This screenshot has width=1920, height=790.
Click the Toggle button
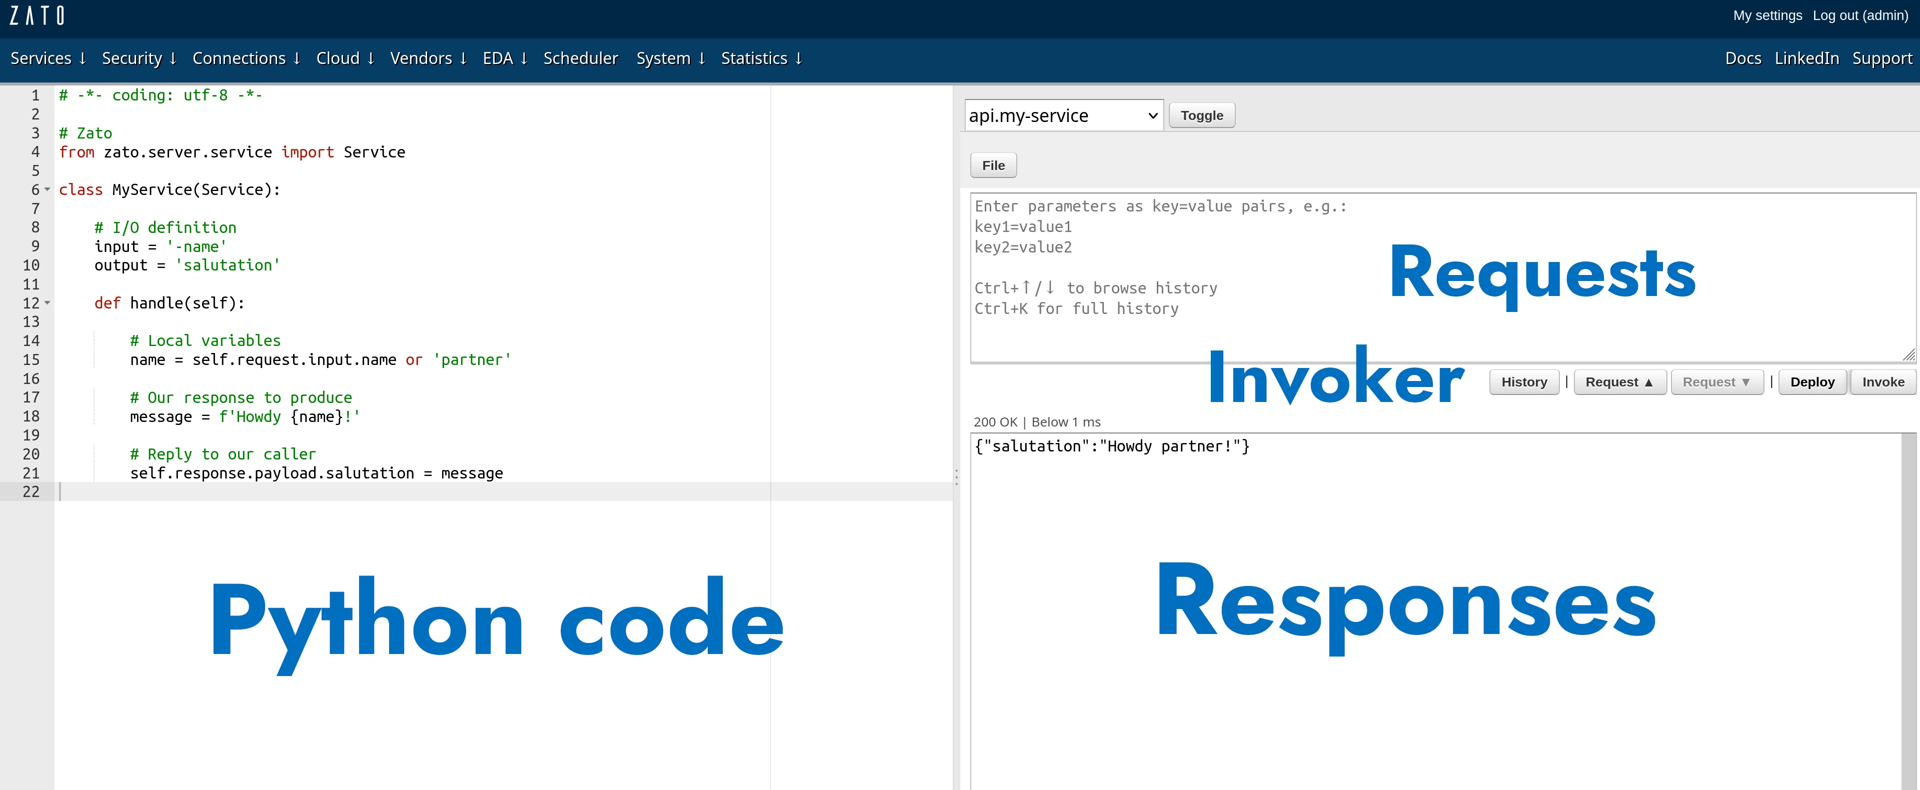(1201, 115)
